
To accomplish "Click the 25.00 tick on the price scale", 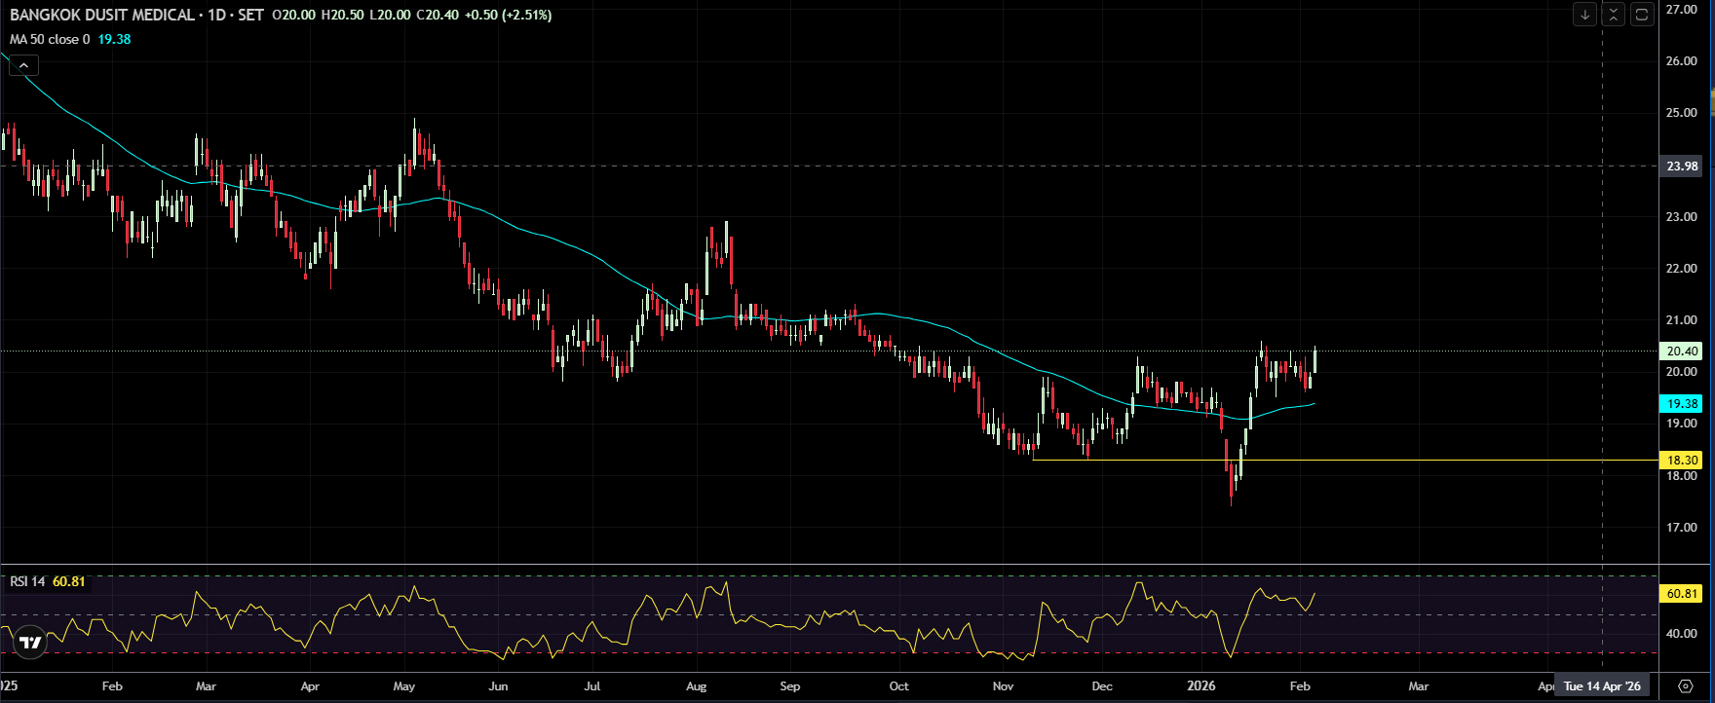I will pyautogui.click(x=1682, y=113).
